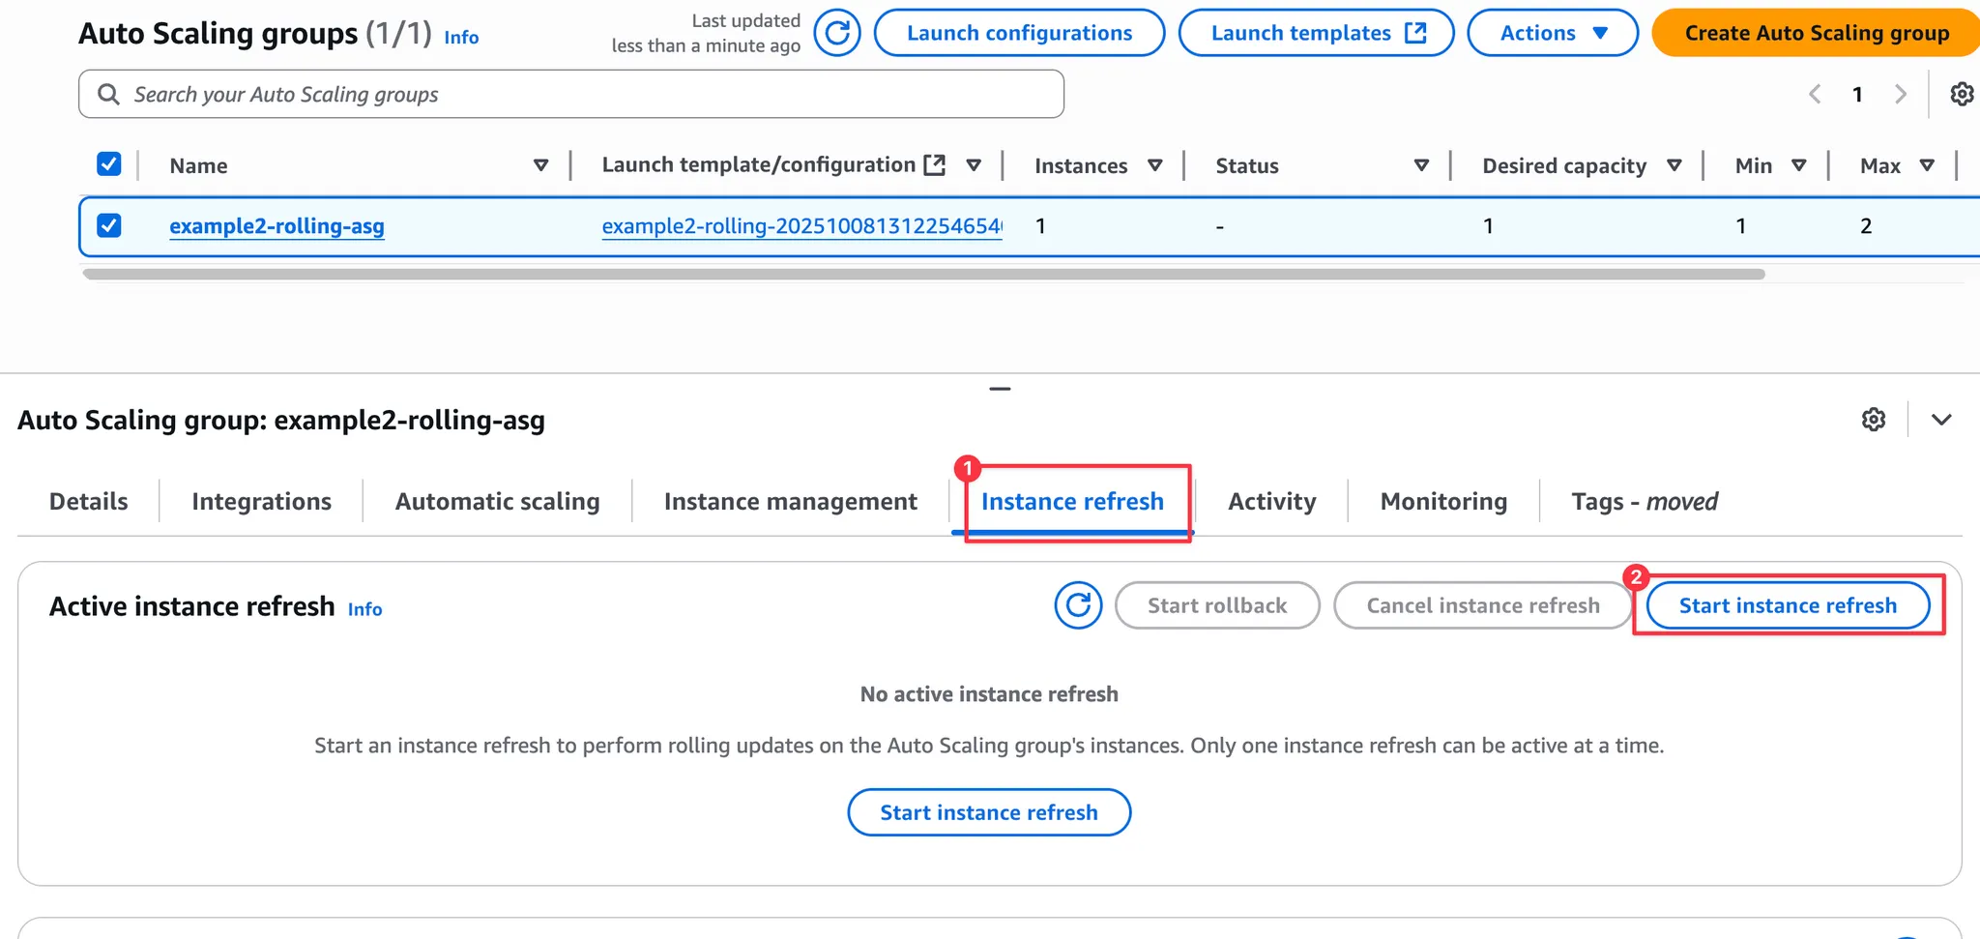This screenshot has height=939, width=1980.
Task: Refresh the Active instance refresh section
Action: click(x=1078, y=605)
